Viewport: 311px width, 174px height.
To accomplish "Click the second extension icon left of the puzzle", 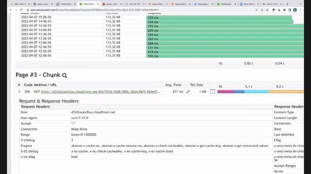I will click(279, 10).
